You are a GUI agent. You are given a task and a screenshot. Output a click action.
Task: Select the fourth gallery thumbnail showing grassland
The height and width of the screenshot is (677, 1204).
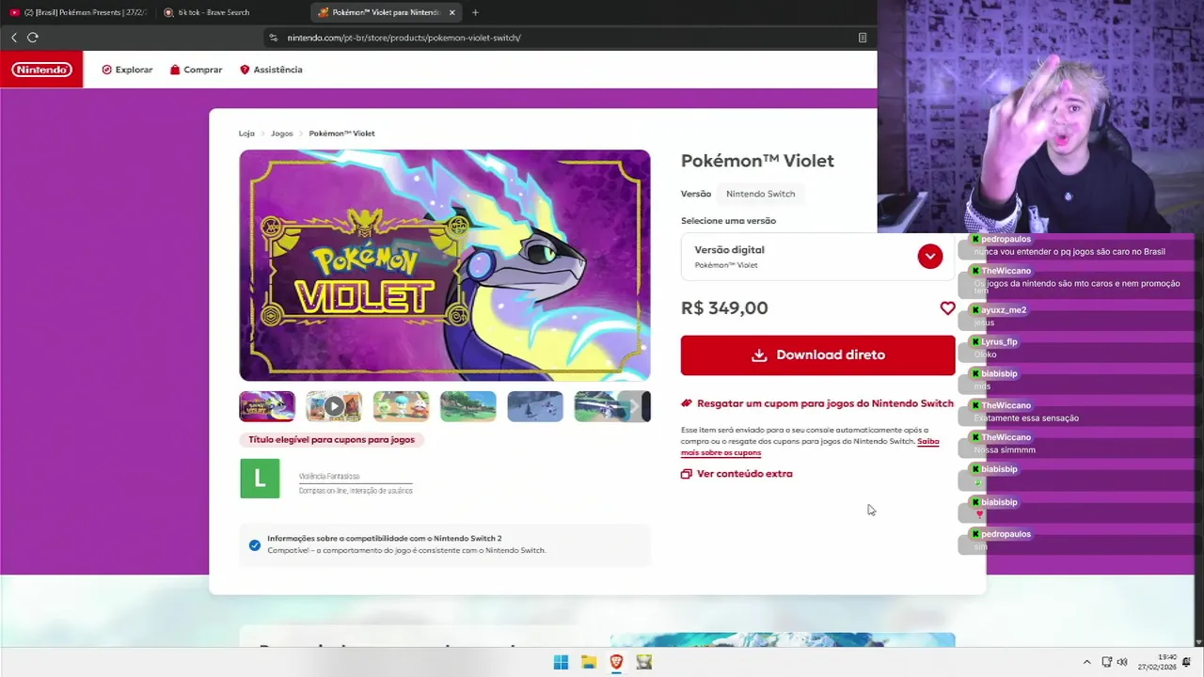tap(467, 406)
